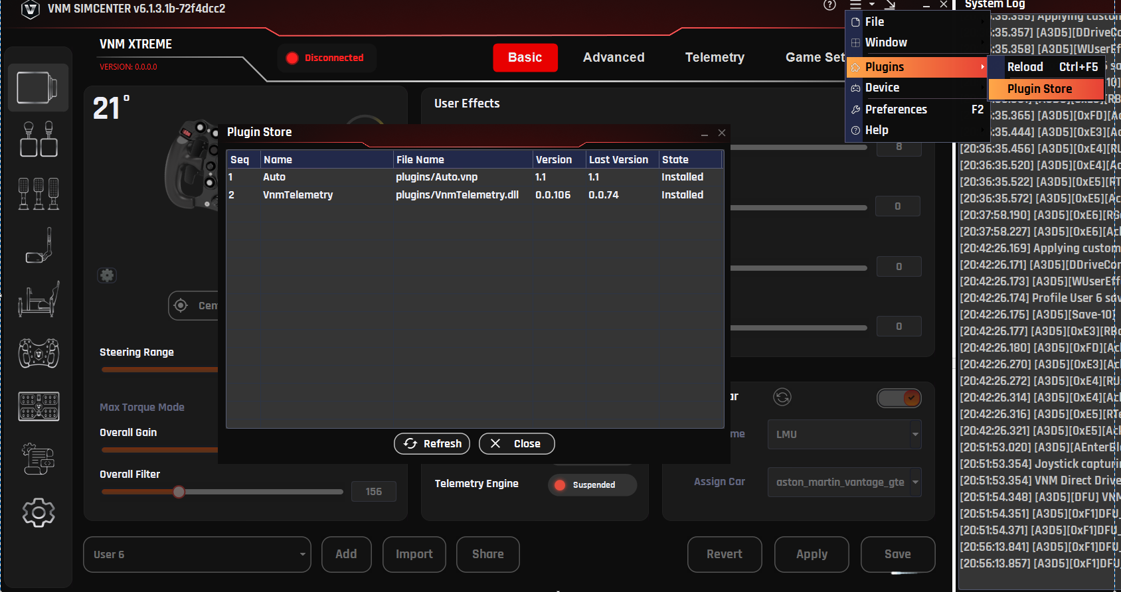This screenshot has height=592, width=1121.
Task: Click Close button in Plugin Store dialog
Action: coord(517,443)
